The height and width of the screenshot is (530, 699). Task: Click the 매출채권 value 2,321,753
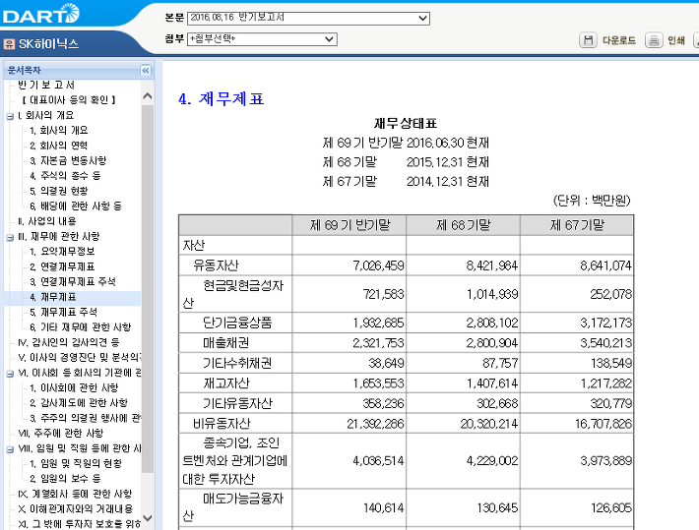click(x=378, y=343)
